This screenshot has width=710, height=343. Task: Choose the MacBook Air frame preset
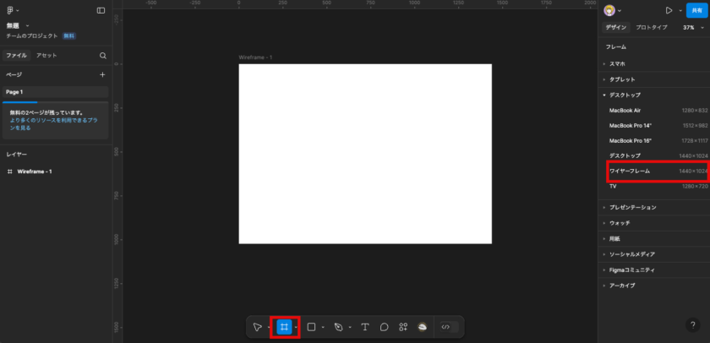[625, 110]
